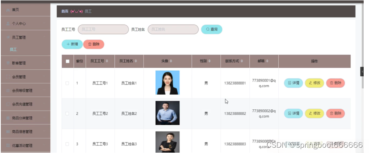Image resolution: width=369 pixels, height=153 pixels.
Task: Click the user icon beside 个人中心
Action: pos(8,24)
